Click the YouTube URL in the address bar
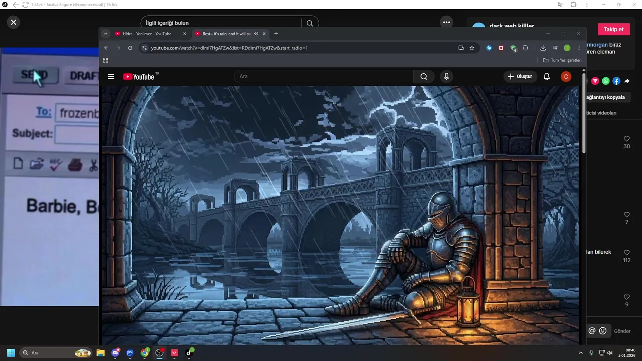This screenshot has height=361, width=642. click(230, 48)
